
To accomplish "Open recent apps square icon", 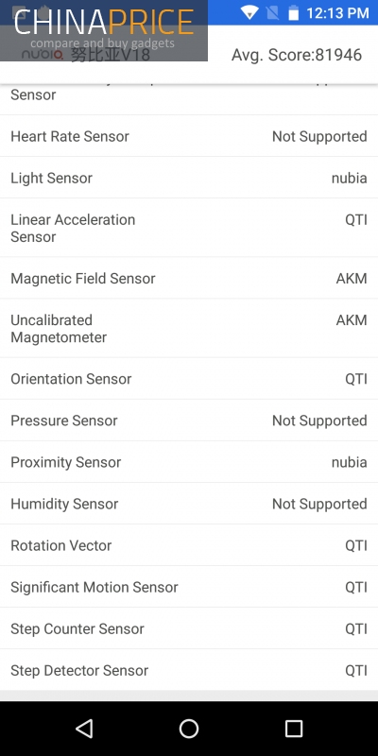I will pos(294,729).
